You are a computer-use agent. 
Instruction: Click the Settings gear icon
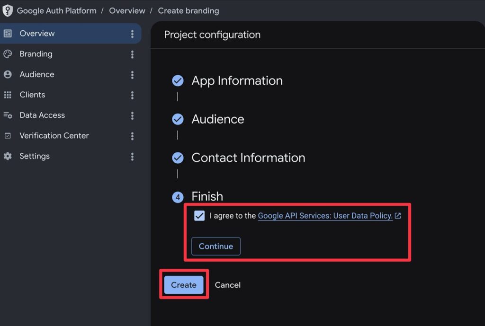[x=8, y=156]
